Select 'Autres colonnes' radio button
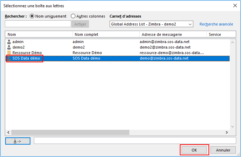The height and width of the screenshot is (157, 241). click(73, 16)
